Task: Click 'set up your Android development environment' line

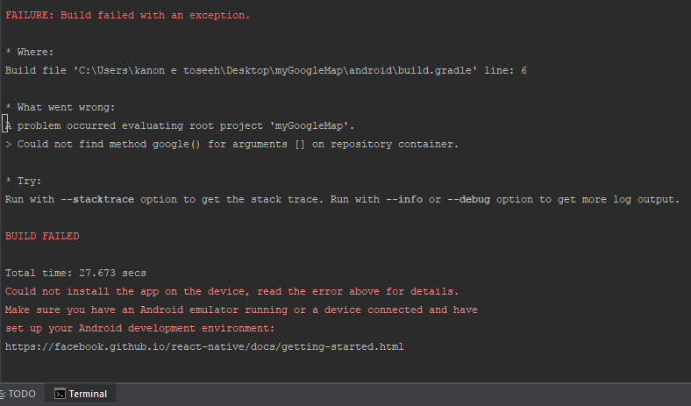Action: point(140,329)
